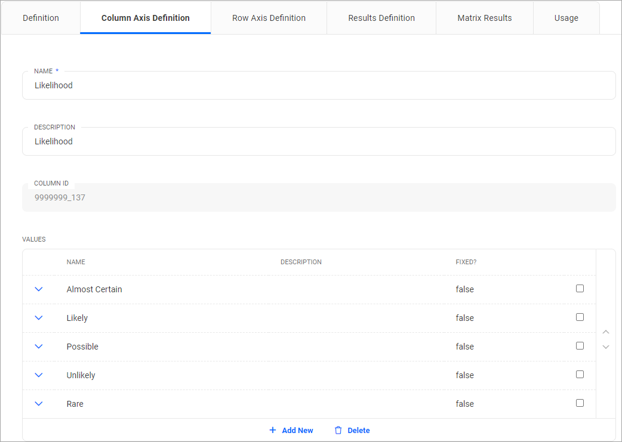
Task: Expand the Almost Certain row chevron
Action: [x=39, y=289]
